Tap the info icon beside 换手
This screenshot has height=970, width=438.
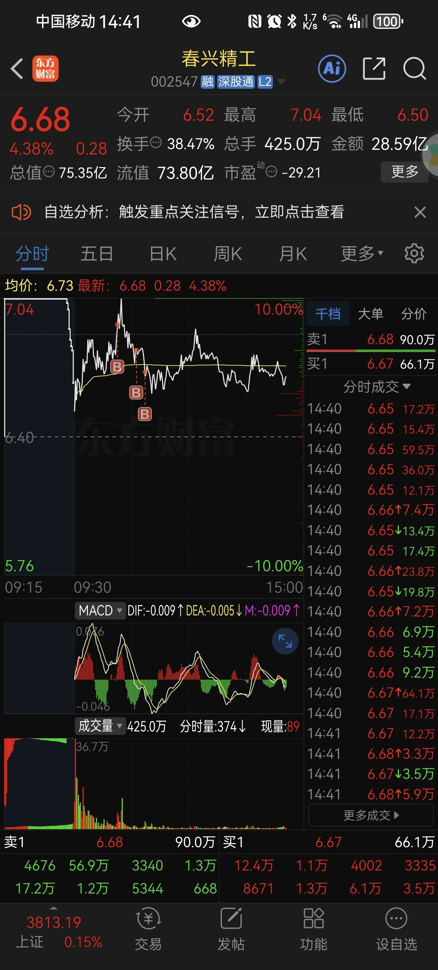pos(156,143)
